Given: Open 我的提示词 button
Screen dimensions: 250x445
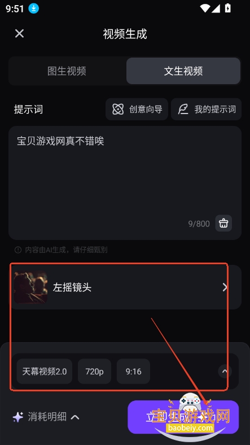Looking at the screenshot, I should (x=206, y=109).
